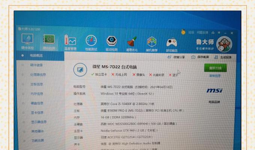The width and height of the screenshot is (255, 150).
Task: Click the 电脑品牌 caption under MSI logo
Action: (x=214, y=102)
